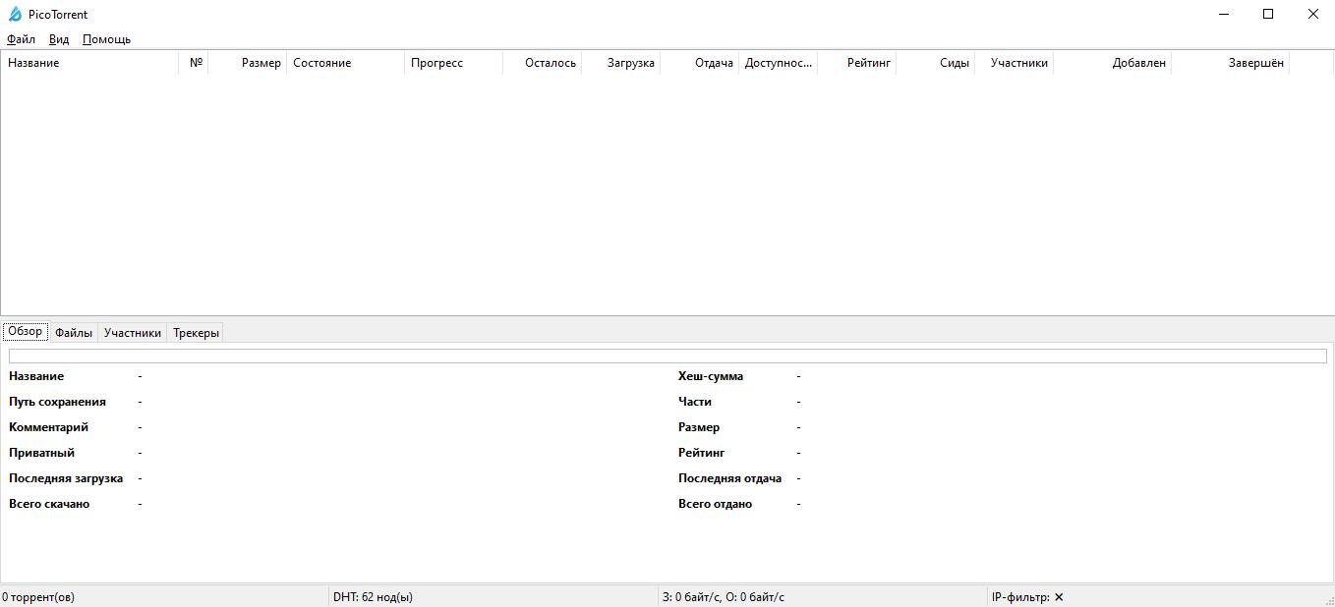Click the PicoTorrent app logo icon
The width and height of the screenshot is (1335, 607).
(x=15, y=15)
